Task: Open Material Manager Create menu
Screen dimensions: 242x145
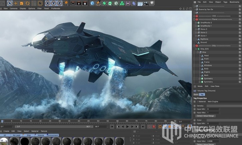Action: coord(6,131)
